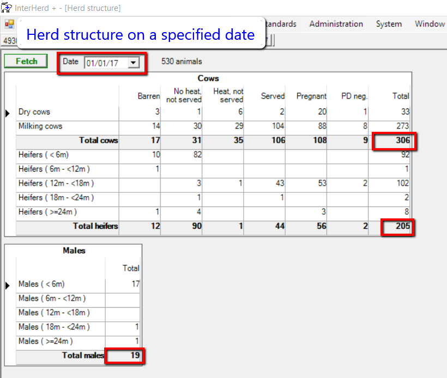Click the Fetch button
This screenshot has height=378, width=447.
(26, 62)
